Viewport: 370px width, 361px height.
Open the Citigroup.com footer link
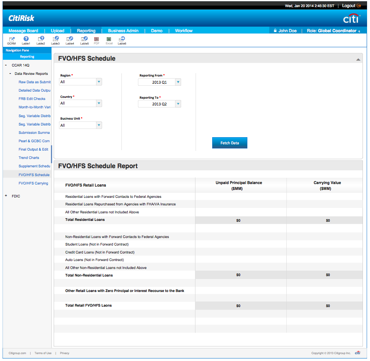coord(18,353)
